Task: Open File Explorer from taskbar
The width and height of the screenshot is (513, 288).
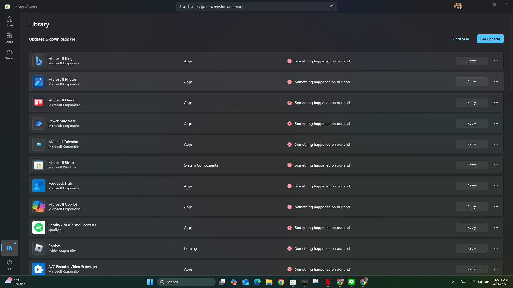Action: 269,282
